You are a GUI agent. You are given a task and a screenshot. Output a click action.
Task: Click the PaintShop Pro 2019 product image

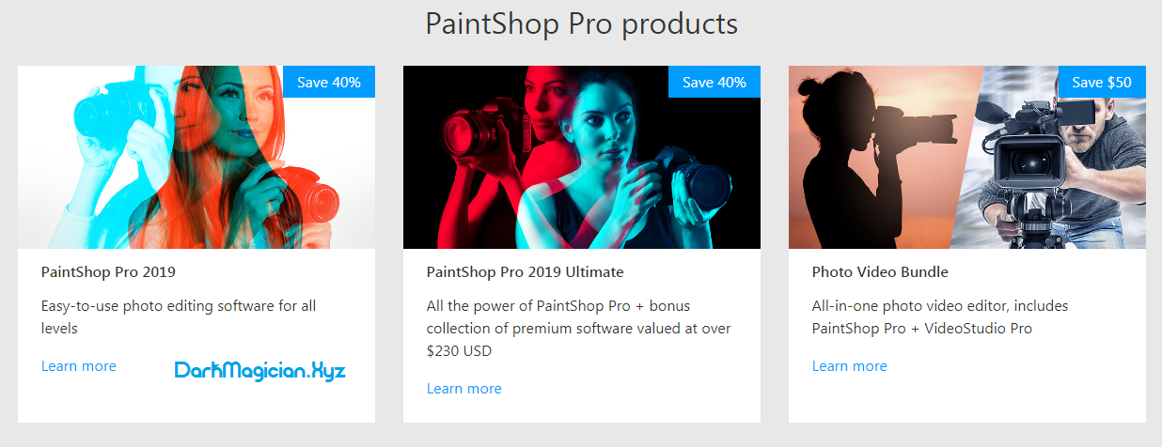point(196,157)
